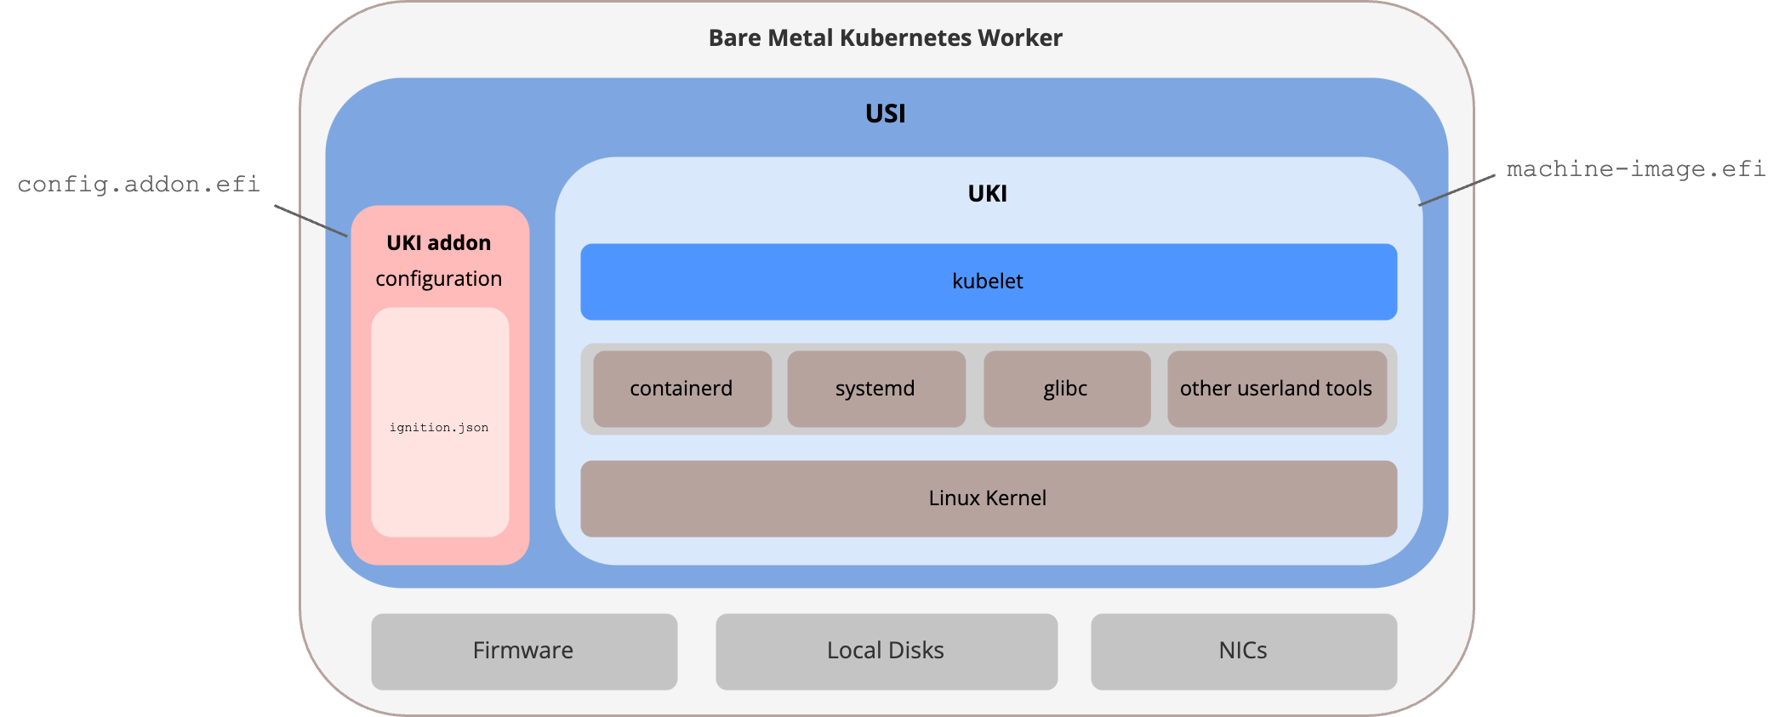
Task: Click the bold UKI heading
Action: point(987,194)
